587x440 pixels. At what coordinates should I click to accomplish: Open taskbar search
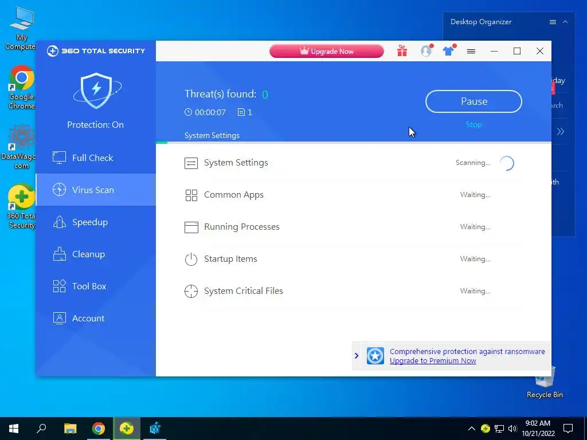pos(41,429)
